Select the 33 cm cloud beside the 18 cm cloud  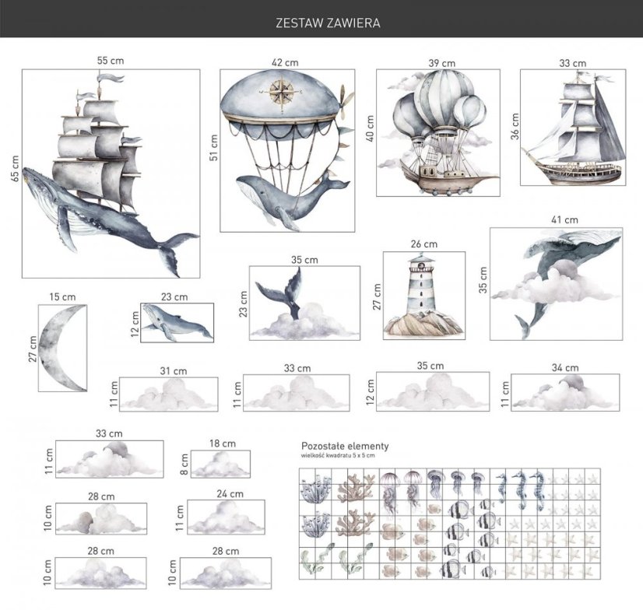pos(109,460)
